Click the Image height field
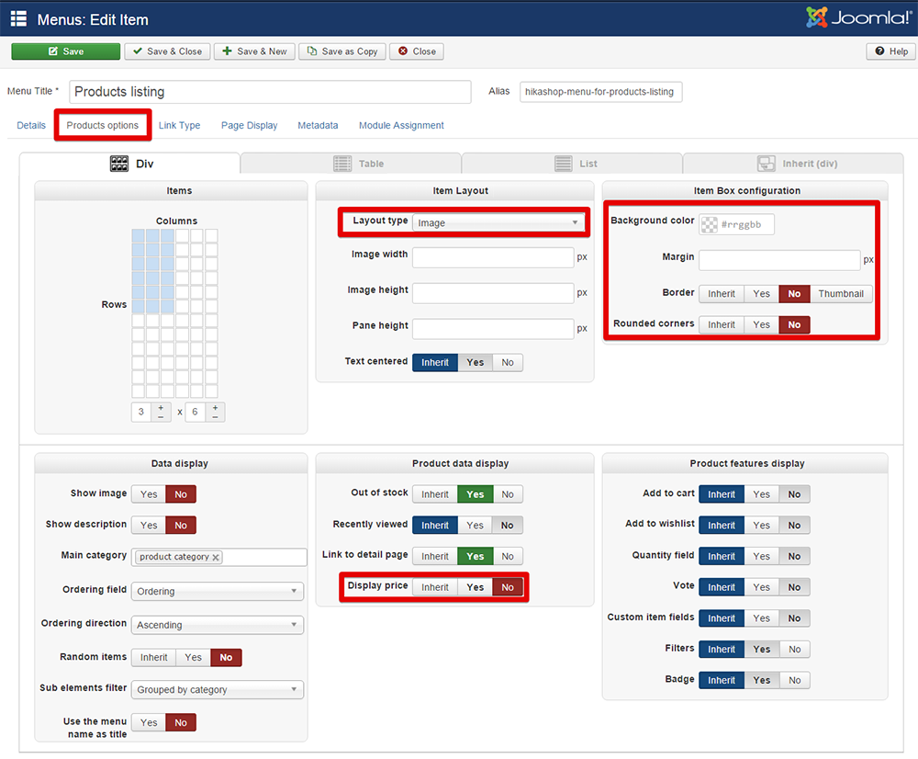The width and height of the screenshot is (918, 759). 493,293
